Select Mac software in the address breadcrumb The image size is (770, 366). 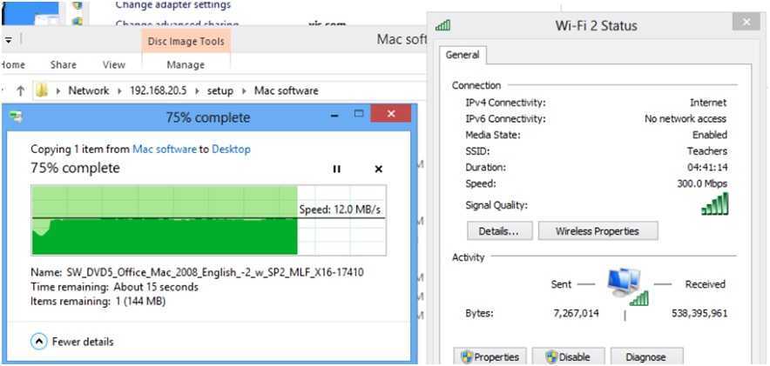tap(287, 90)
